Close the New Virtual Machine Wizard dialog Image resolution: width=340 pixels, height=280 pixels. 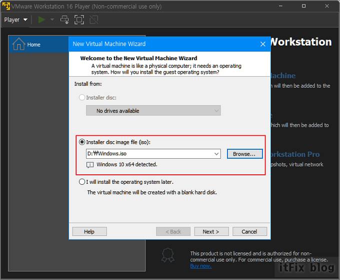(263, 44)
